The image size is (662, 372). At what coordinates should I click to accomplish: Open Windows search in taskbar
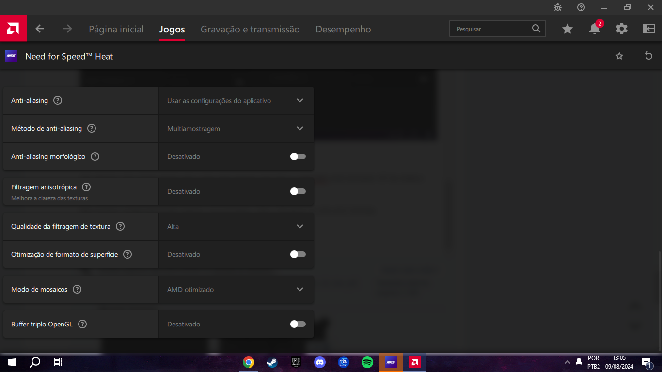coord(35,362)
